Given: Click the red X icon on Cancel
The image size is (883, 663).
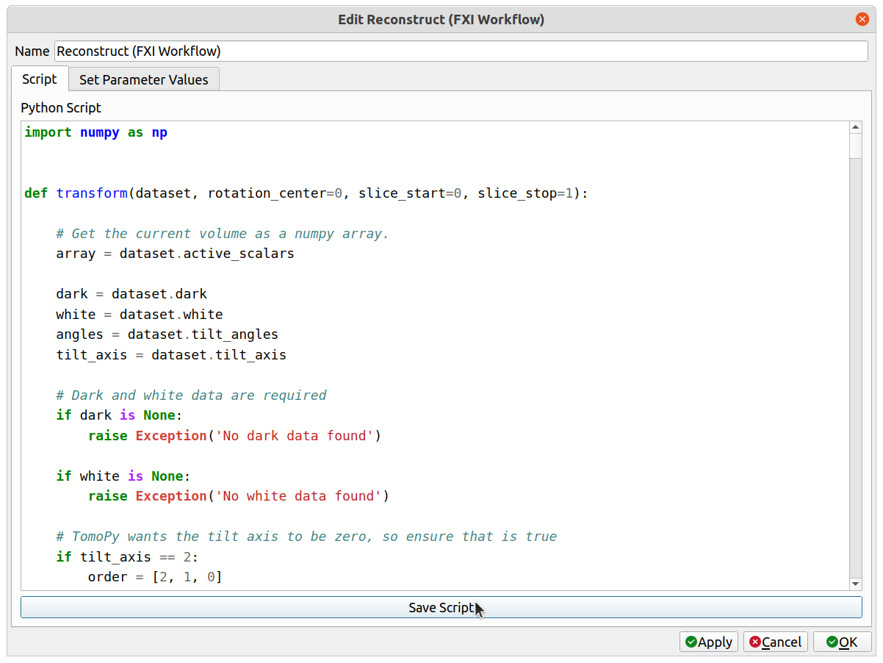Looking at the screenshot, I should coord(754,642).
